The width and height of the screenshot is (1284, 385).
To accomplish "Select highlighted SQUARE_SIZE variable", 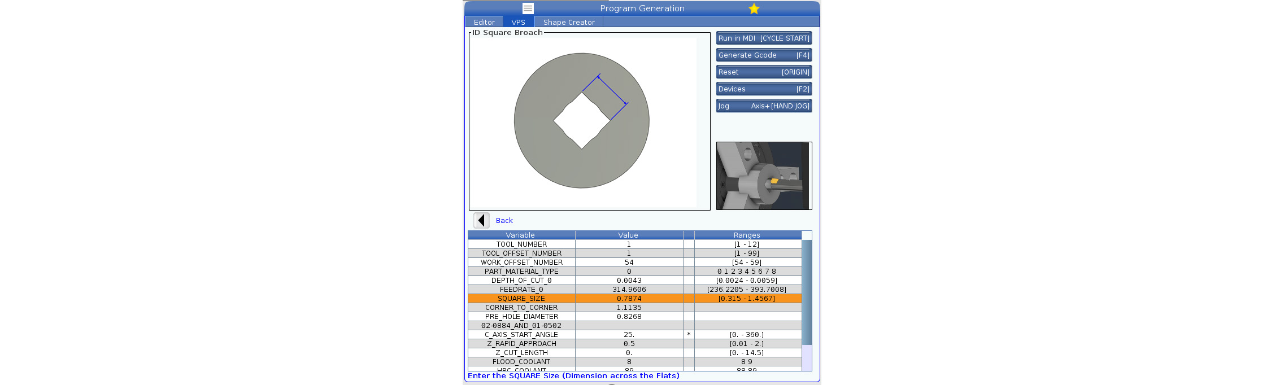I will pyautogui.click(x=634, y=299).
